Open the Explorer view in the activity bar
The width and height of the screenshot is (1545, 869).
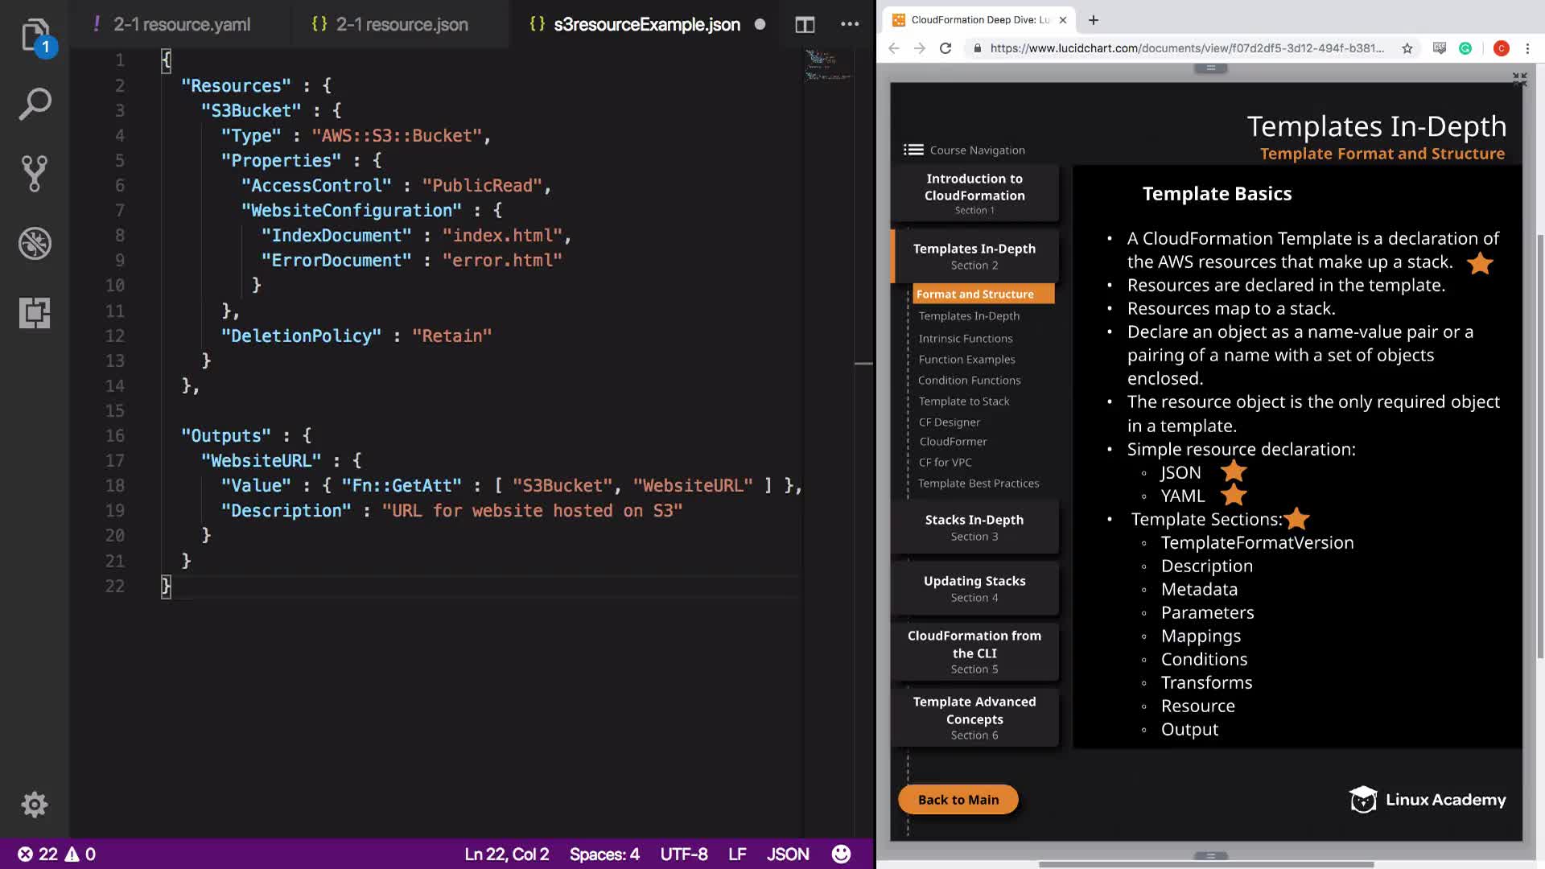[35, 35]
